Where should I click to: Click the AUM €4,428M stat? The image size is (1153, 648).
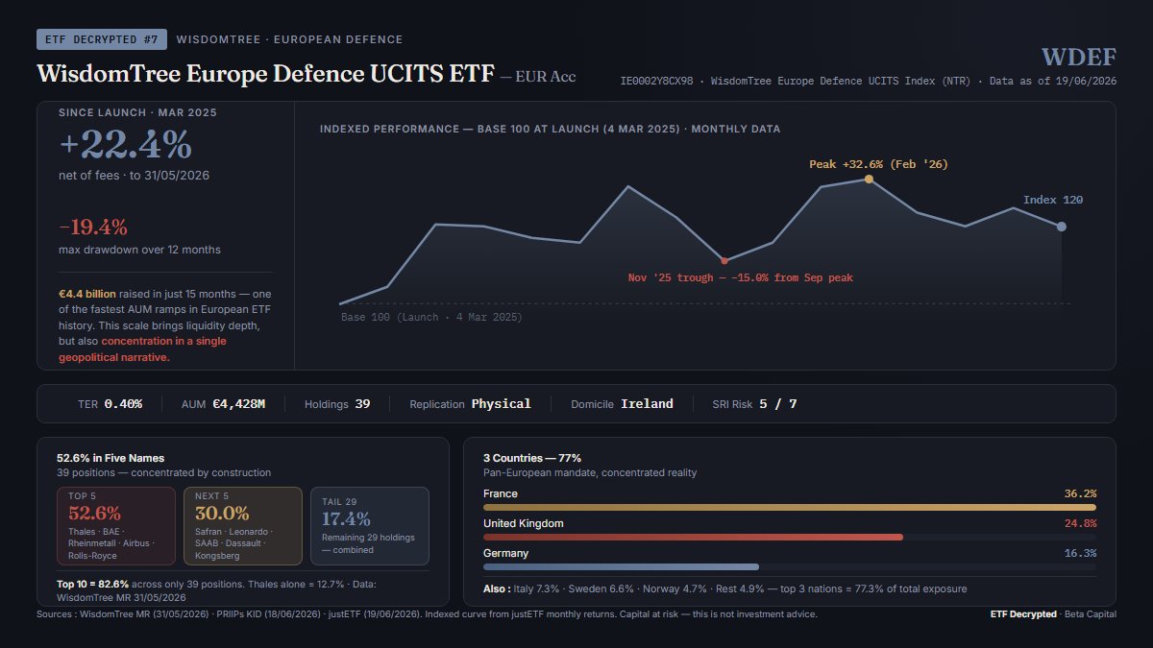(223, 404)
